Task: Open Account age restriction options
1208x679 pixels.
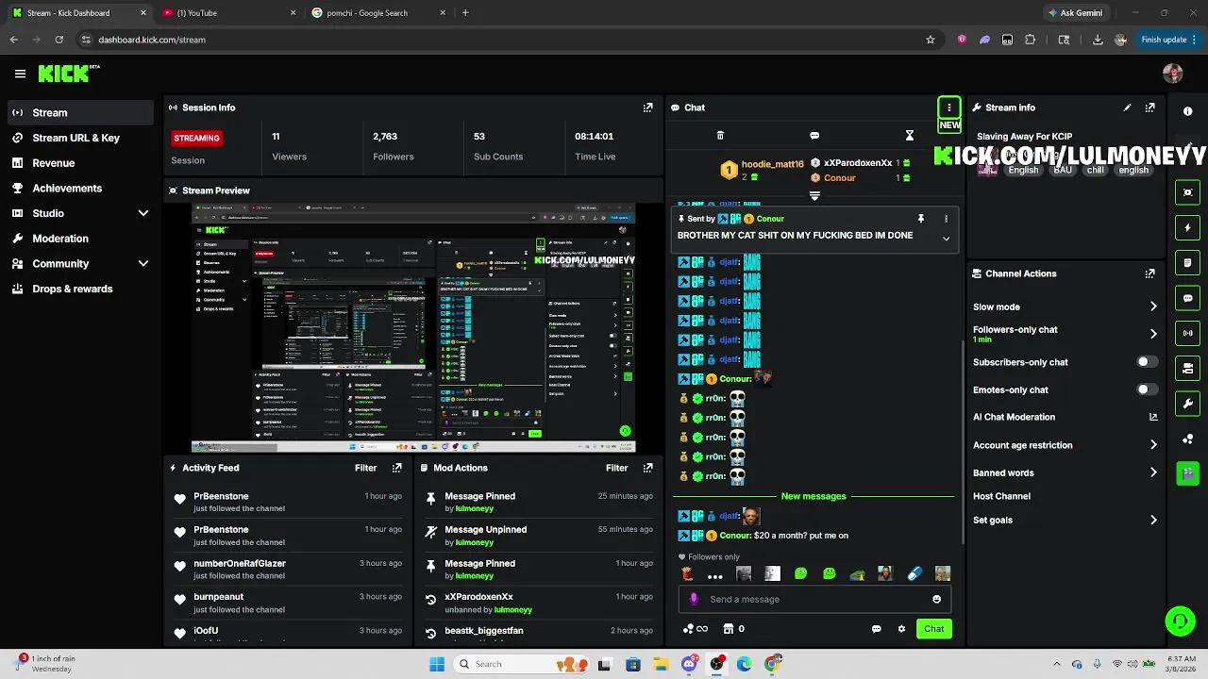Action: (x=1065, y=445)
